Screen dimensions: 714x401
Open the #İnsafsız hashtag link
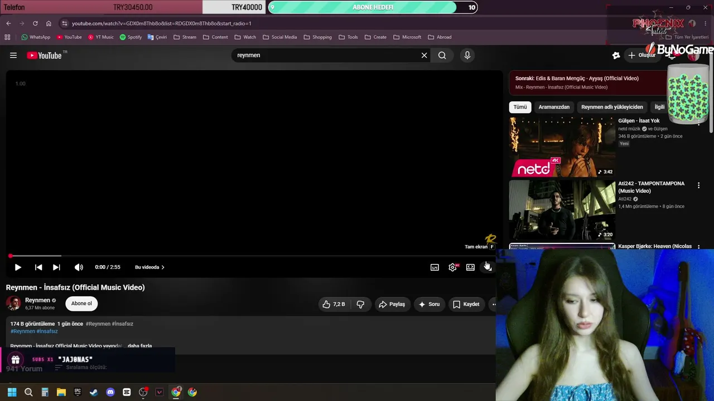pos(47,331)
